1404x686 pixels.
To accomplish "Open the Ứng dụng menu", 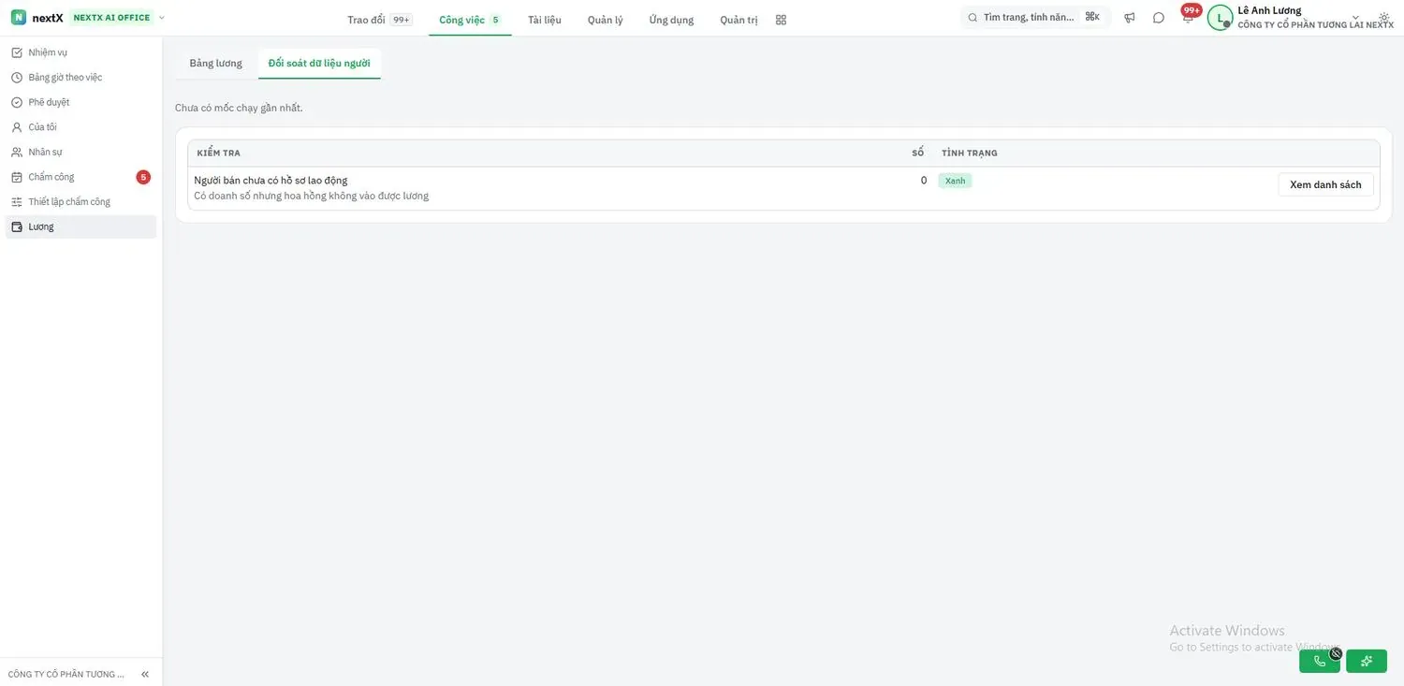I will (671, 20).
